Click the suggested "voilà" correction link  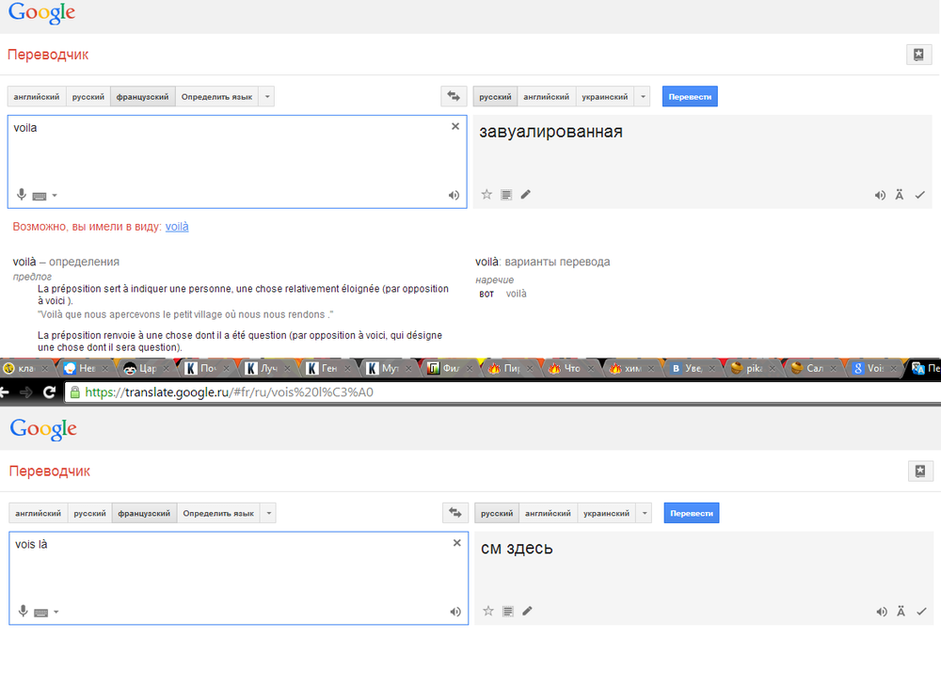177,227
